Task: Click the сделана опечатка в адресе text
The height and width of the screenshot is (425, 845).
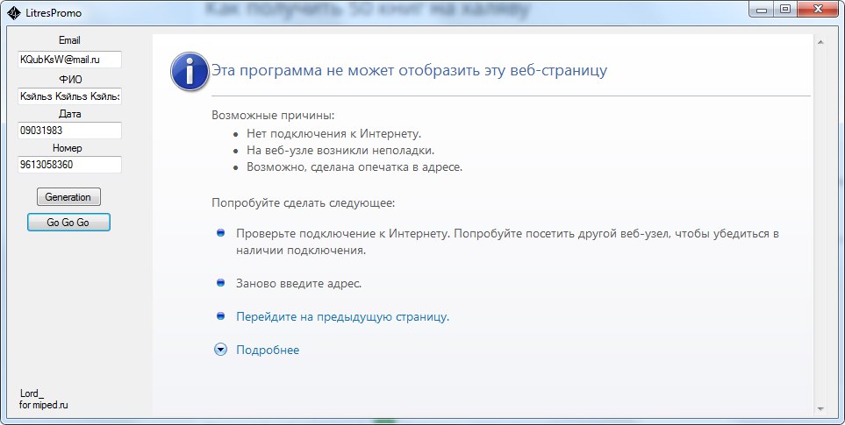Action: point(386,166)
